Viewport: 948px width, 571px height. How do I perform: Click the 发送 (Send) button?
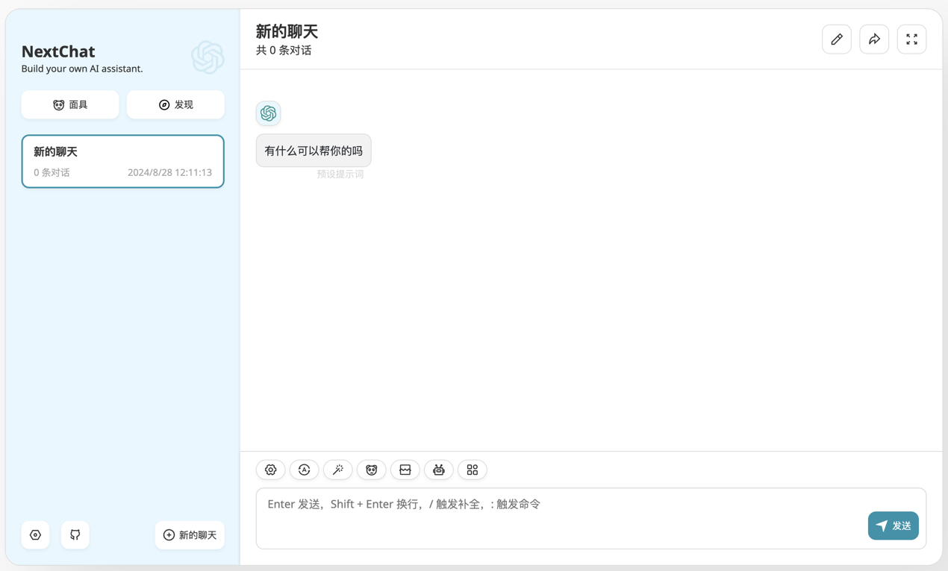pos(893,526)
